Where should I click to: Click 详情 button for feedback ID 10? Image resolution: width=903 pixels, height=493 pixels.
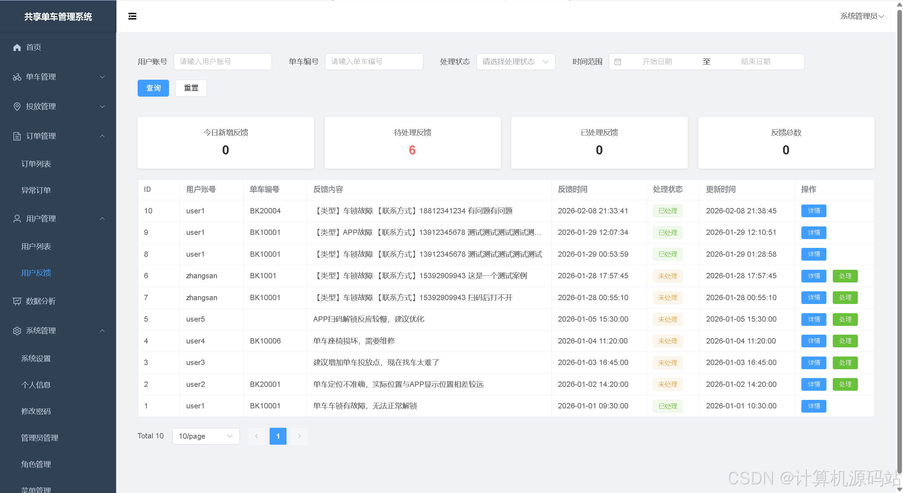813,211
